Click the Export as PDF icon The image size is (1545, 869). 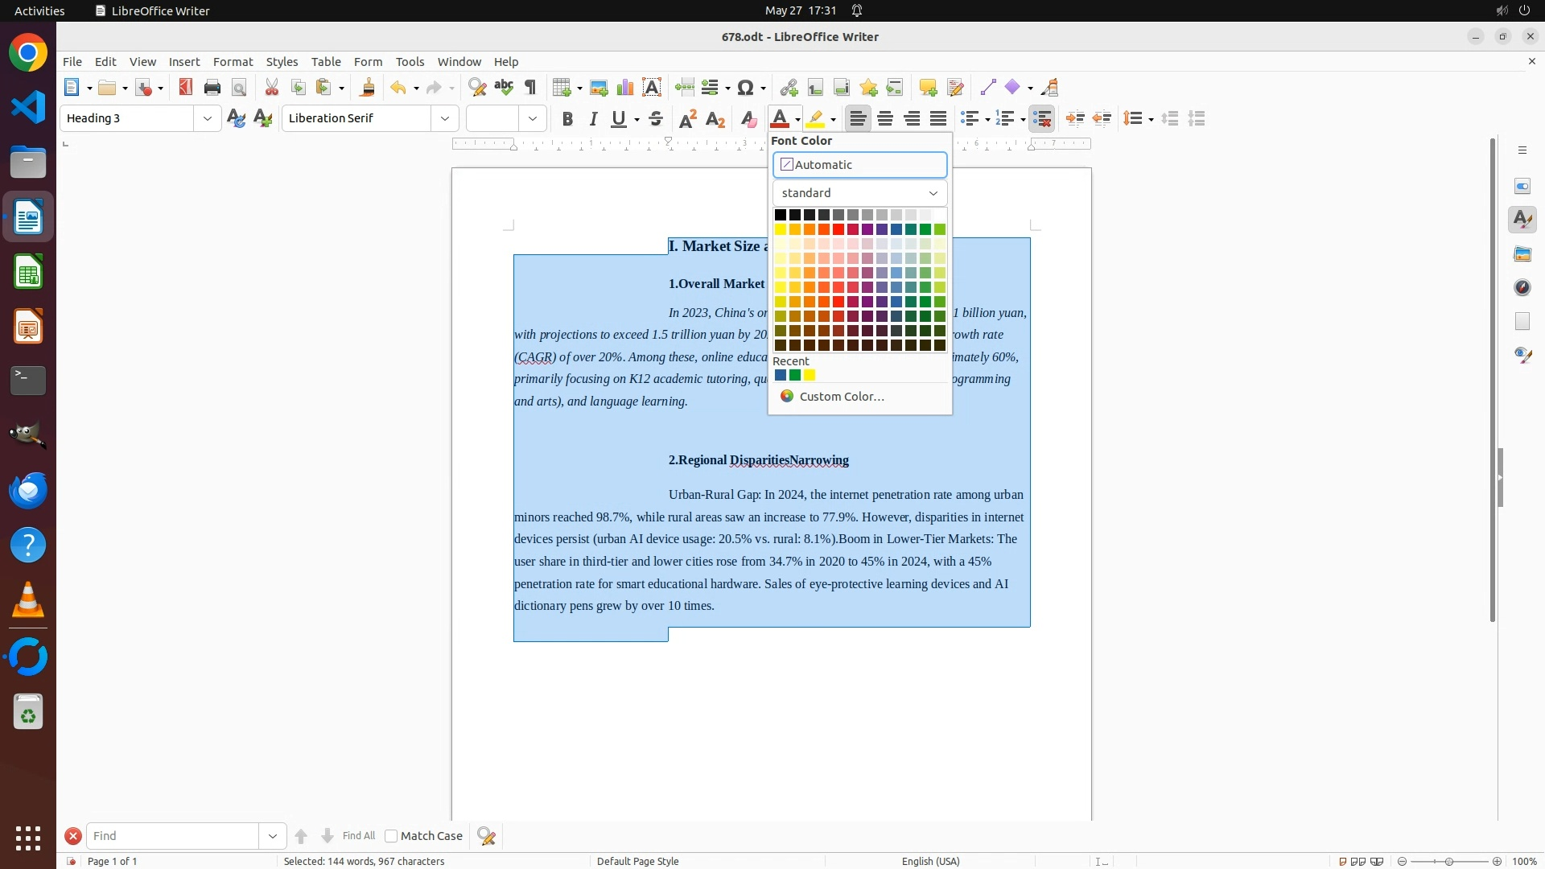[x=186, y=88]
